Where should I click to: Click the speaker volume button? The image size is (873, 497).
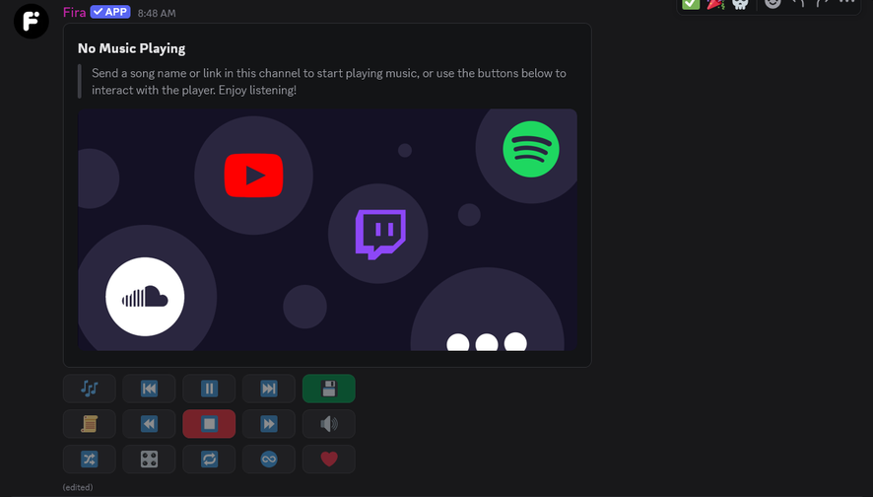pos(328,424)
